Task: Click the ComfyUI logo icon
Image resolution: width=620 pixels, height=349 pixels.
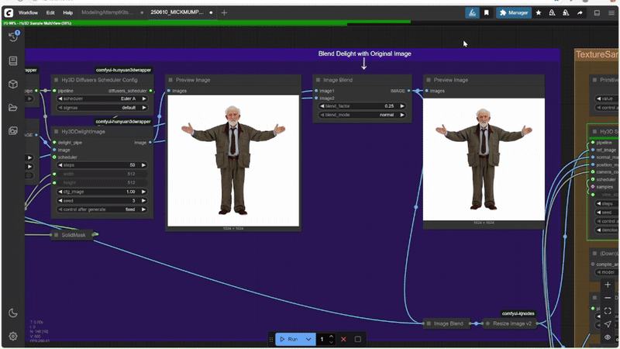Action: coord(9,12)
